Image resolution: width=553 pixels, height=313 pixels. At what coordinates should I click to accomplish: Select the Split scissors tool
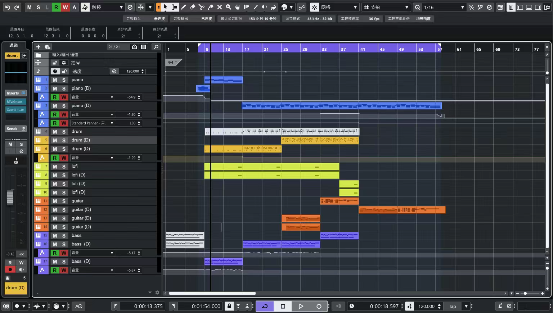202,7
